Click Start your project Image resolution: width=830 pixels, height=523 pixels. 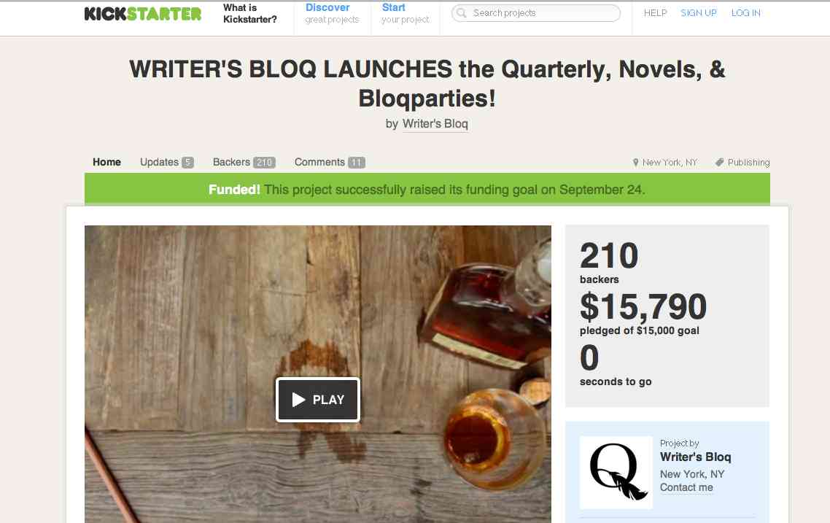pyautogui.click(x=406, y=13)
